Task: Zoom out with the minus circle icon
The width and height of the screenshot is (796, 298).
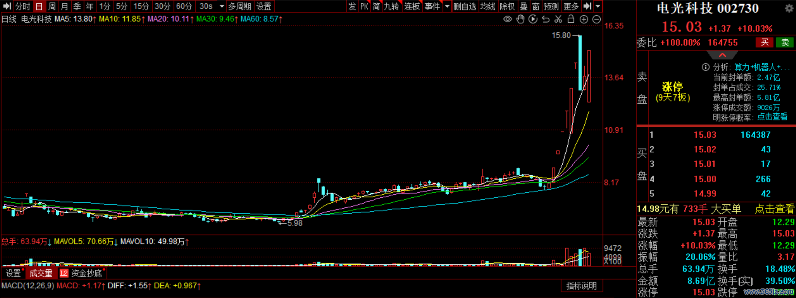Action: coord(596,19)
